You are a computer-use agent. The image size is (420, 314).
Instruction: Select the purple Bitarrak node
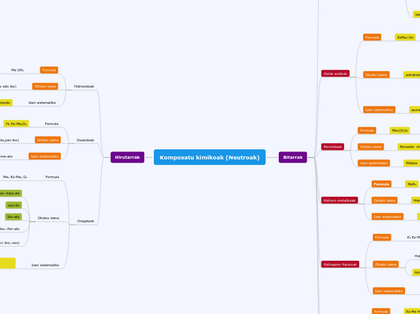[293, 157]
